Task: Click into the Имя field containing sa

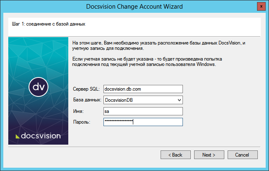Action: [143, 111]
